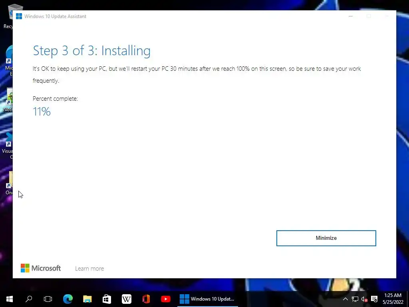Viewport: 409px width, 307px height.
Task: Open File Explorer from taskbar
Action: [x=87, y=299]
